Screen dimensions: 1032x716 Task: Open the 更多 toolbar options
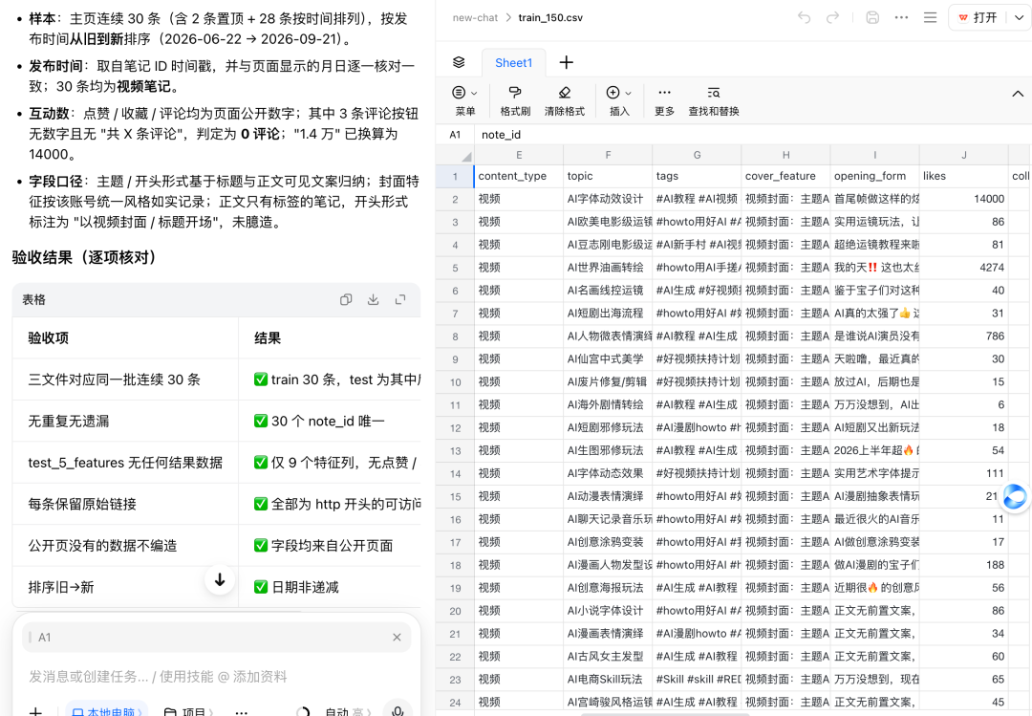(x=665, y=100)
